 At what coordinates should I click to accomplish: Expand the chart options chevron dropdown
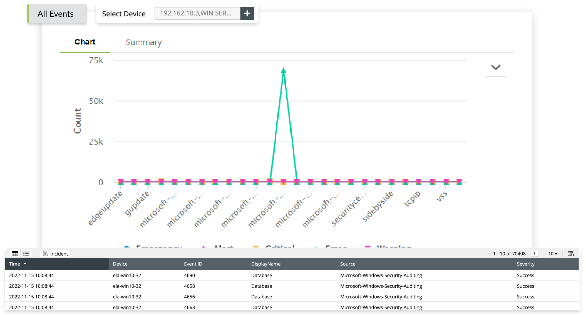pyautogui.click(x=495, y=67)
